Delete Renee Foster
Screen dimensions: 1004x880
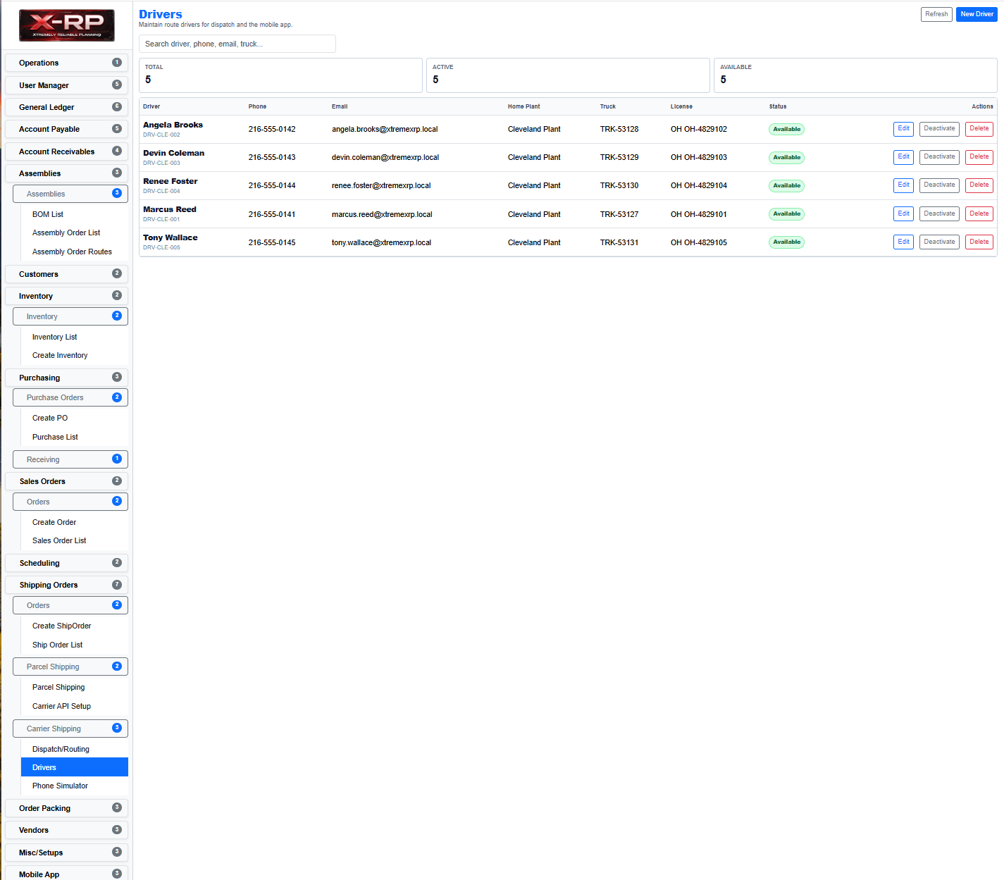pos(979,185)
